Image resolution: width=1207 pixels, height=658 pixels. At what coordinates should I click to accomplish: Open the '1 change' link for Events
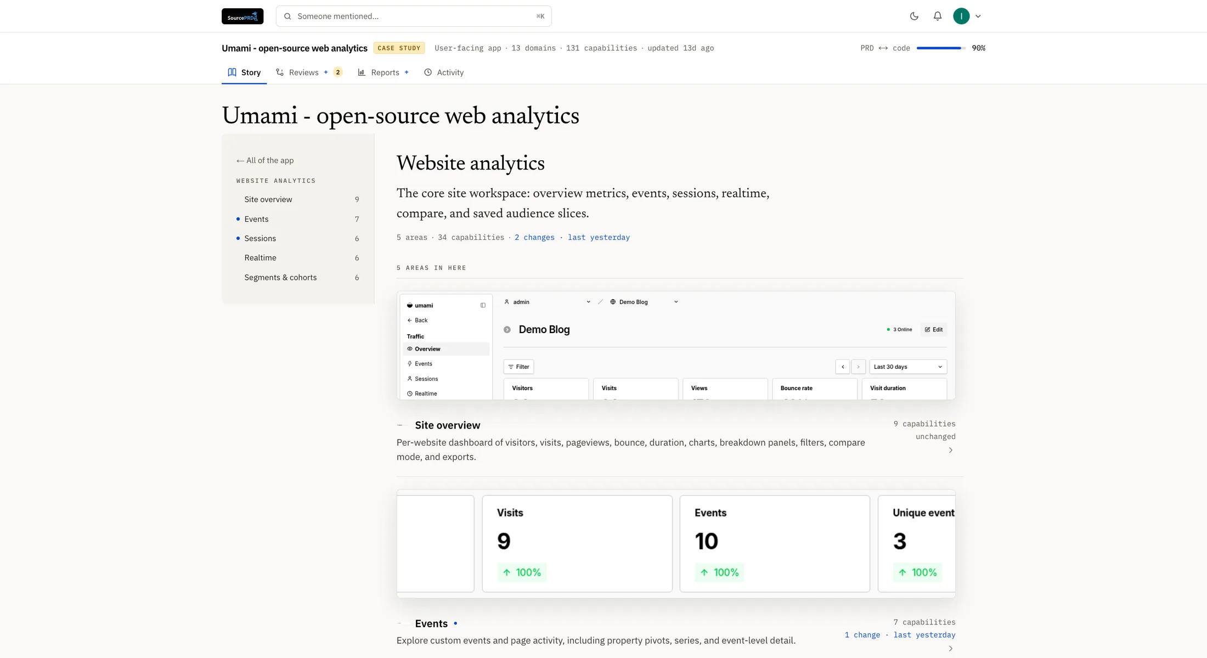click(x=862, y=635)
